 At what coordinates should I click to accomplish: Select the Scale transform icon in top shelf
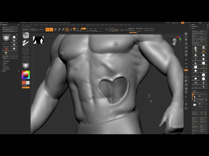pyautogui.click(x=59, y=30)
